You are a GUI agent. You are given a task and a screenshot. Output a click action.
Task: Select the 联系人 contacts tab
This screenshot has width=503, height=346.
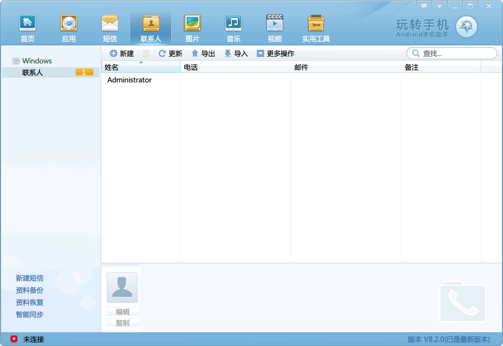pos(151,29)
